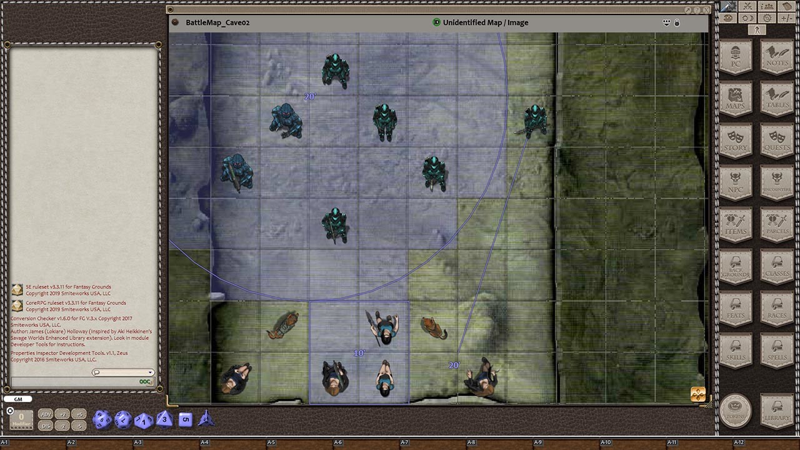The image size is (800, 450).
Task: Switch to the A-1 hotkey tab
Action: coord(4,442)
